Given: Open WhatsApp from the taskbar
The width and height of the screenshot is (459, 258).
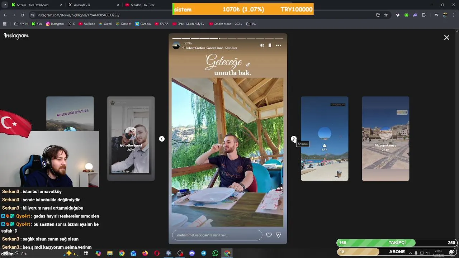Looking at the screenshot, I should point(215,253).
